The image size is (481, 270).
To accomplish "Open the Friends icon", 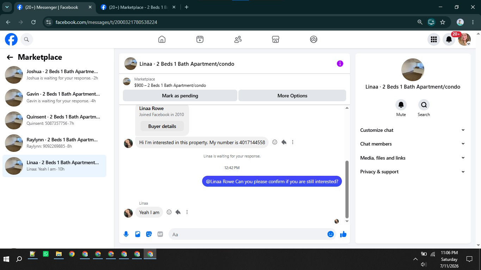I will click(238, 39).
